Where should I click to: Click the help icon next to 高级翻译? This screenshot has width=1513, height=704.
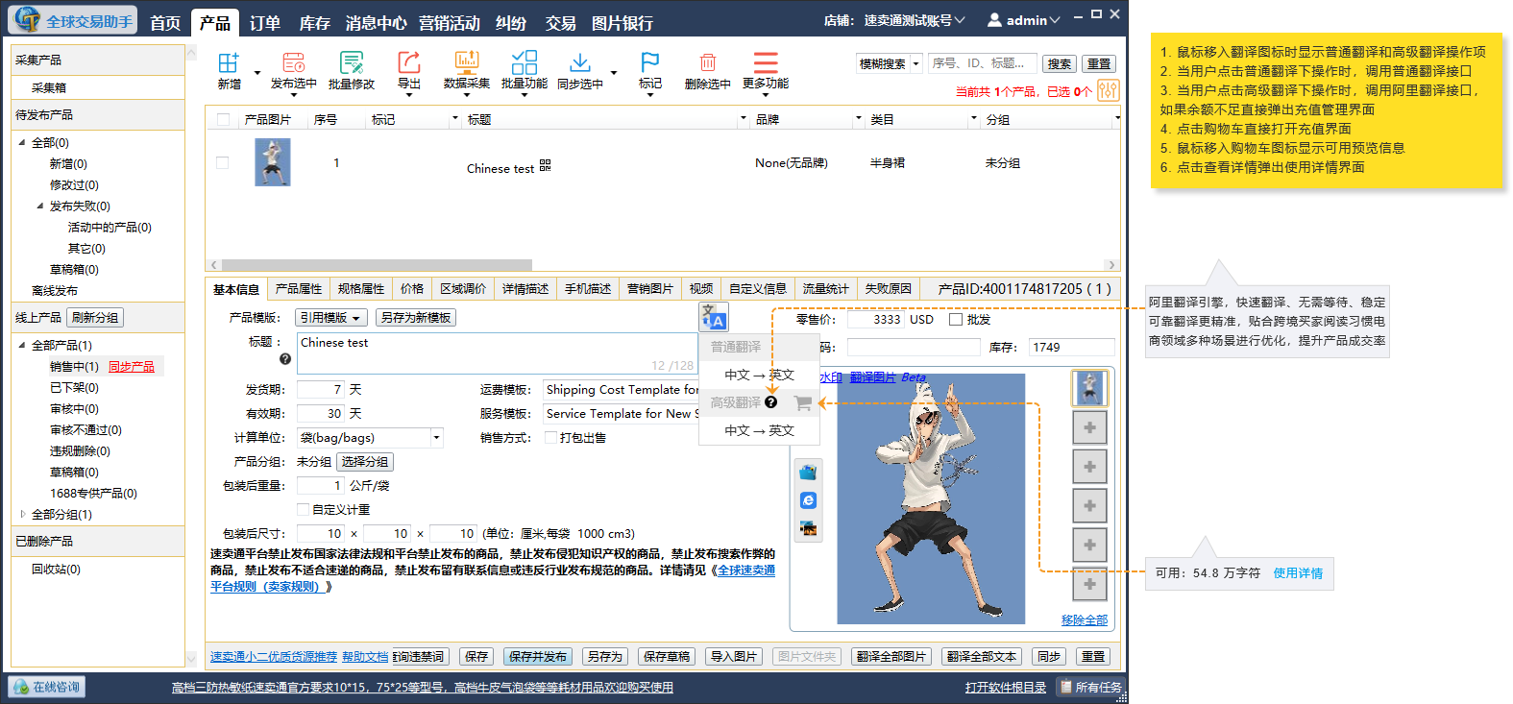pyautogui.click(x=770, y=401)
